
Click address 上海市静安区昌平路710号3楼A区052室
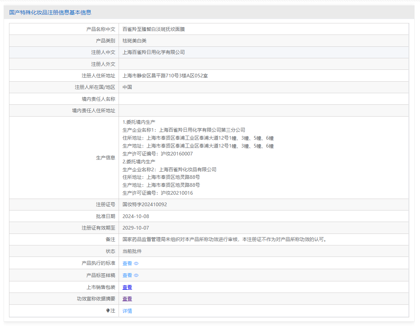coord(165,76)
